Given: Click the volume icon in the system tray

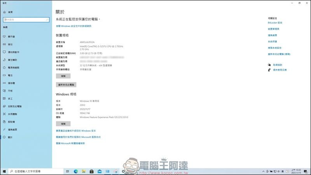Looking at the screenshot, I should (279, 172).
